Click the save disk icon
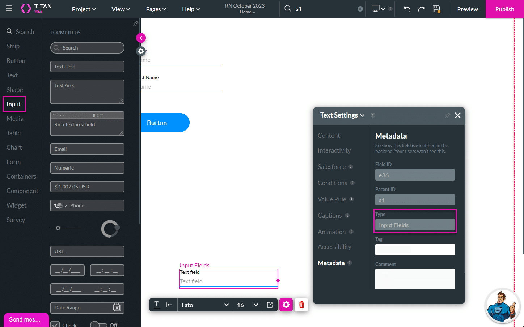Viewport: 524px width, 327px height. tap(436, 9)
